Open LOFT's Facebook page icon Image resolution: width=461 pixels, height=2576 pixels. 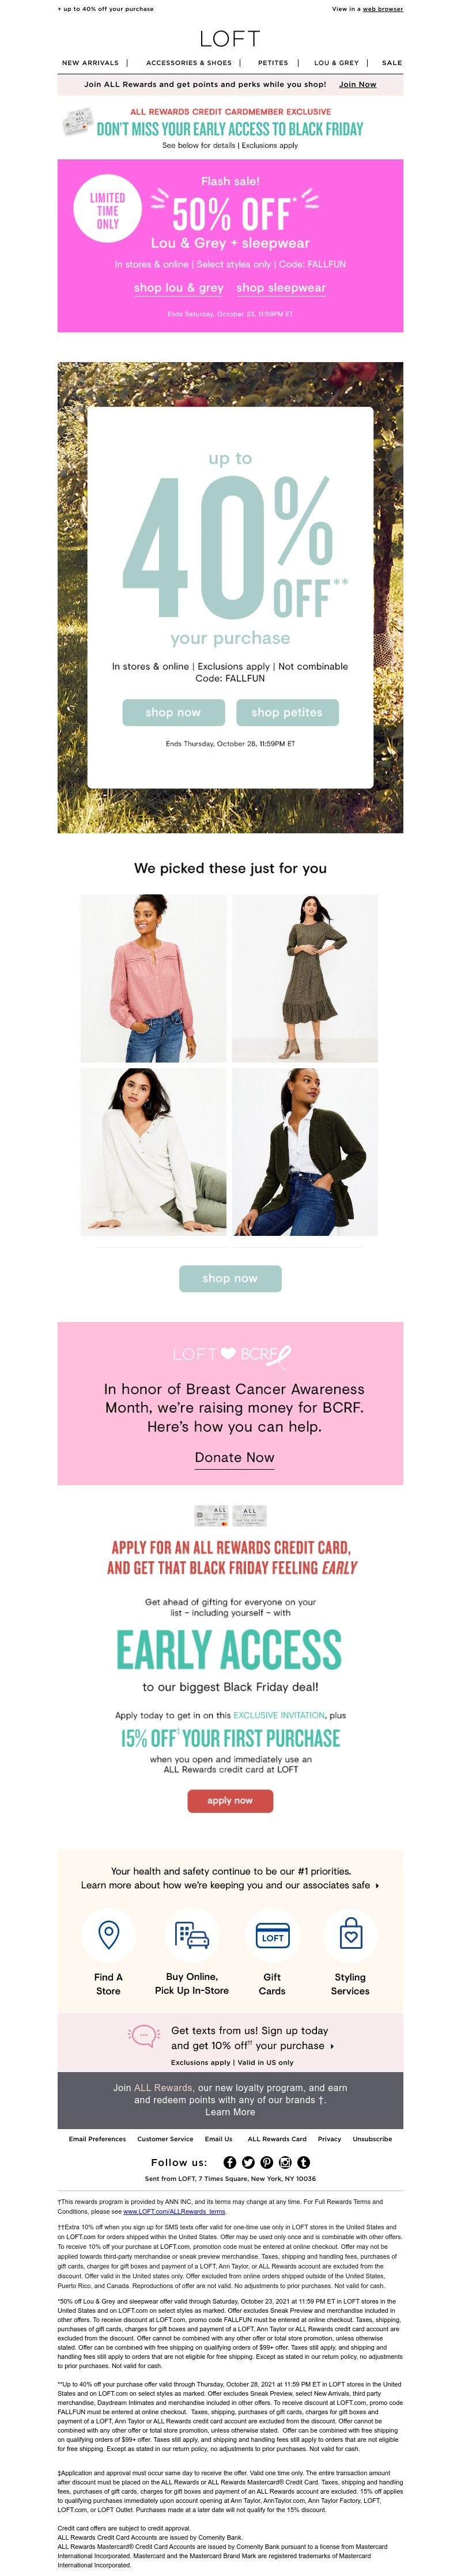point(230,2162)
